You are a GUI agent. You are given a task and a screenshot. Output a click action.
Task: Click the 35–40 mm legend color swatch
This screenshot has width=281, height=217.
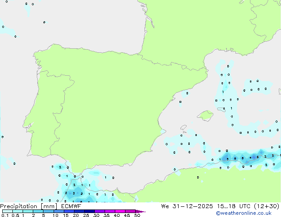109,211
